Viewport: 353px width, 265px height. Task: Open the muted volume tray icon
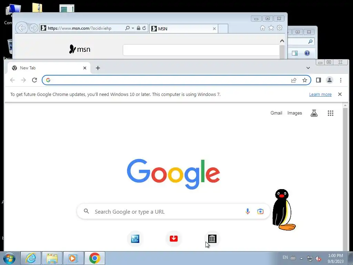pos(318,258)
